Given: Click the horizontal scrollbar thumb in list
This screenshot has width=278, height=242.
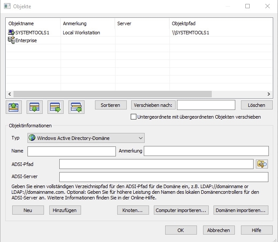Looking at the screenshot, I should (112, 94).
